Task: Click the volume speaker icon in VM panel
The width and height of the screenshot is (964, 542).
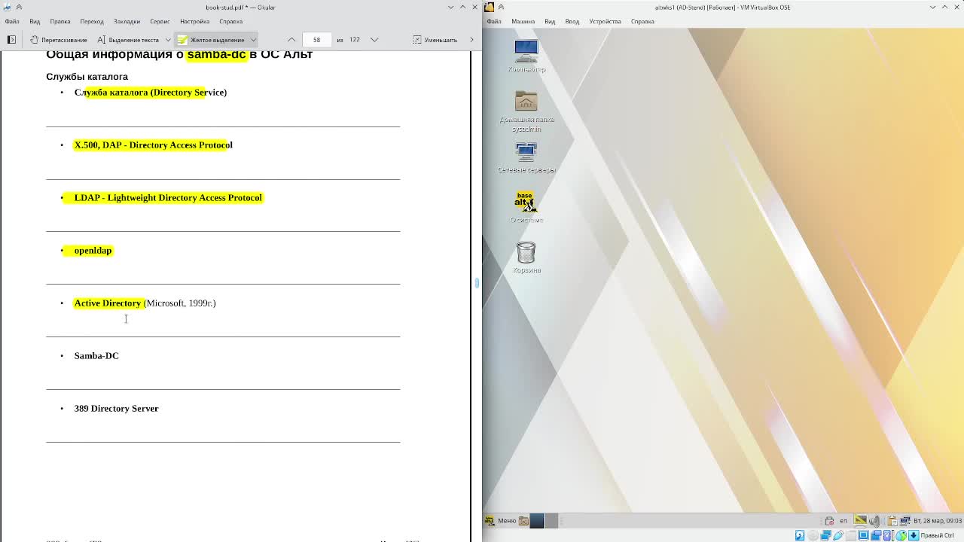Action: [874, 521]
